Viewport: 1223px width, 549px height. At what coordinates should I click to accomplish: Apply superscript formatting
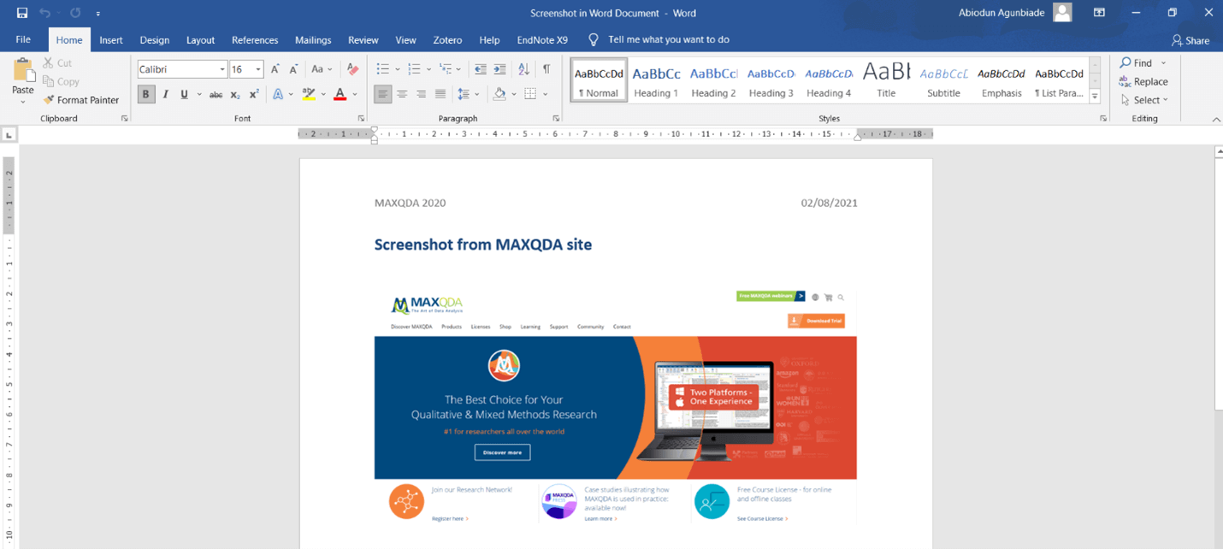(x=254, y=94)
